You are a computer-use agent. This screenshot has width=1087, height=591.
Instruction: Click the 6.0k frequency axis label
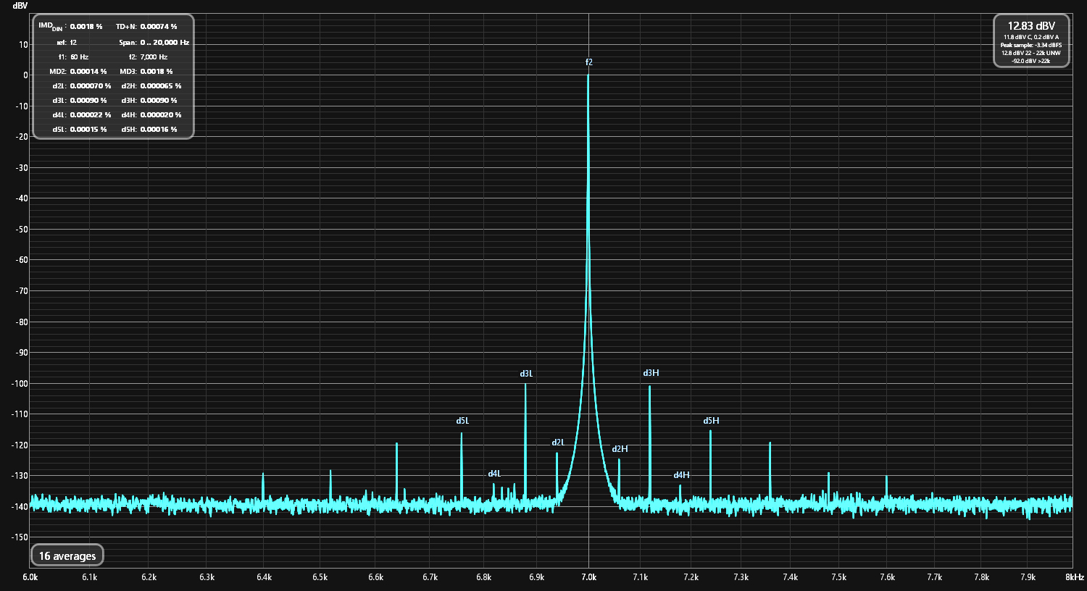(30, 577)
